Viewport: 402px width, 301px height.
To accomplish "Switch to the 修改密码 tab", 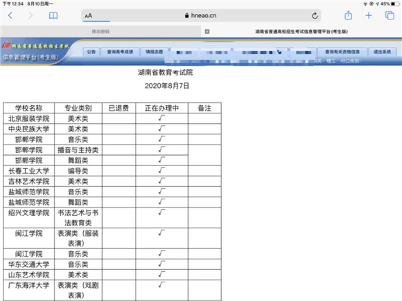I will pos(101,31).
